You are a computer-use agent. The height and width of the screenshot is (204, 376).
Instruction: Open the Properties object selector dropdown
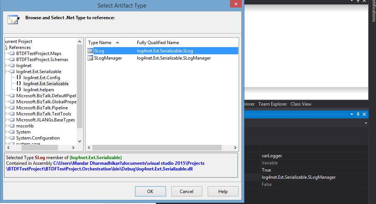point(366,123)
